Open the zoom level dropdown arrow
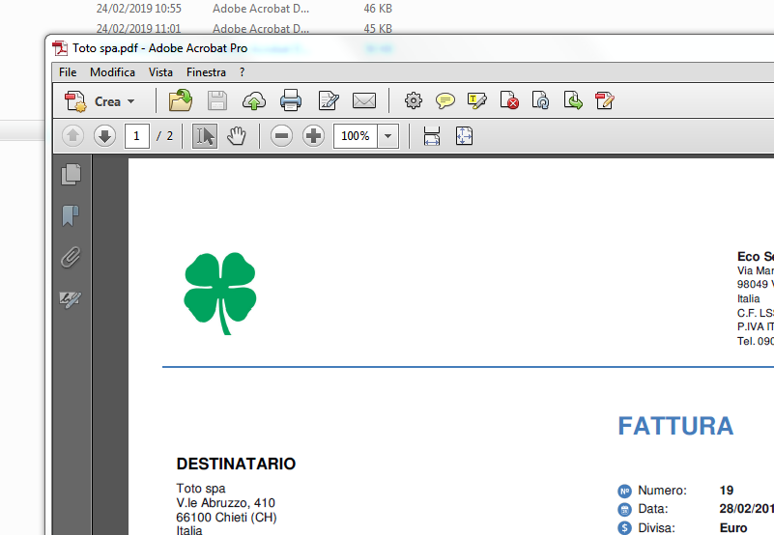The height and width of the screenshot is (535, 774). coord(388,136)
